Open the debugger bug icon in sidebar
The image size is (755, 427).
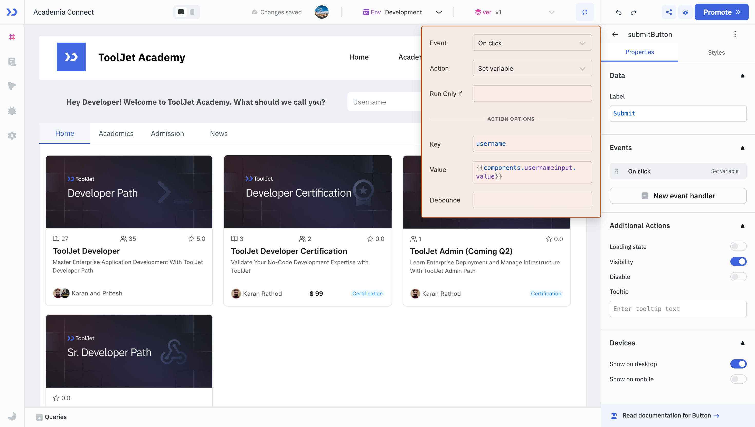(12, 111)
